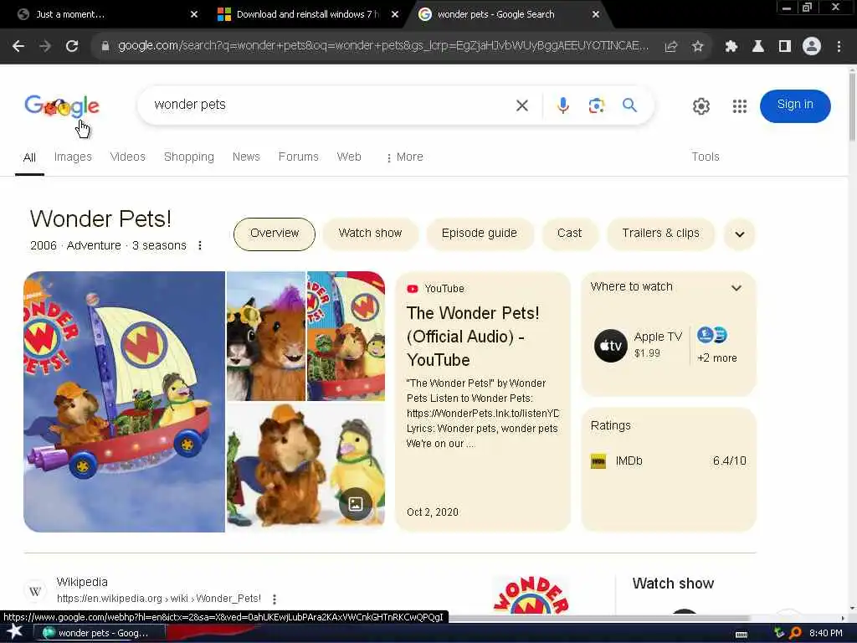The image size is (857, 643).
Task: Expand the Where to watch panel
Action: [x=736, y=288]
